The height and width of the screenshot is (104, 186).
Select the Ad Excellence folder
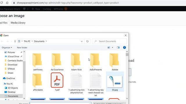[x=57, y=62]
